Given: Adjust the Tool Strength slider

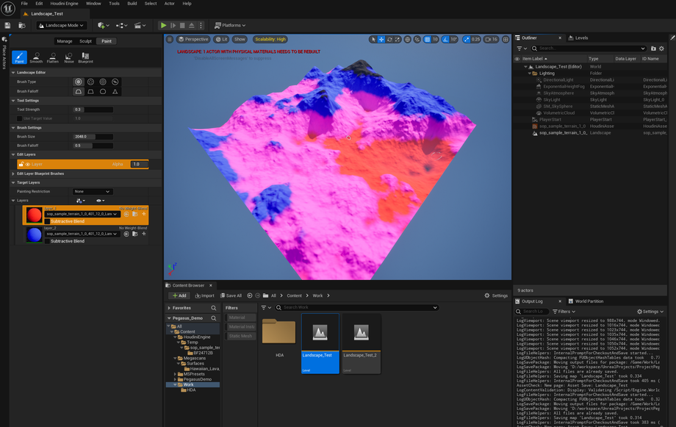Looking at the screenshot, I should tap(93, 110).
